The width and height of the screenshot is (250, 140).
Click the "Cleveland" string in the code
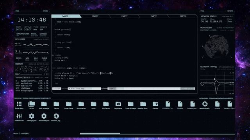coord(105,73)
